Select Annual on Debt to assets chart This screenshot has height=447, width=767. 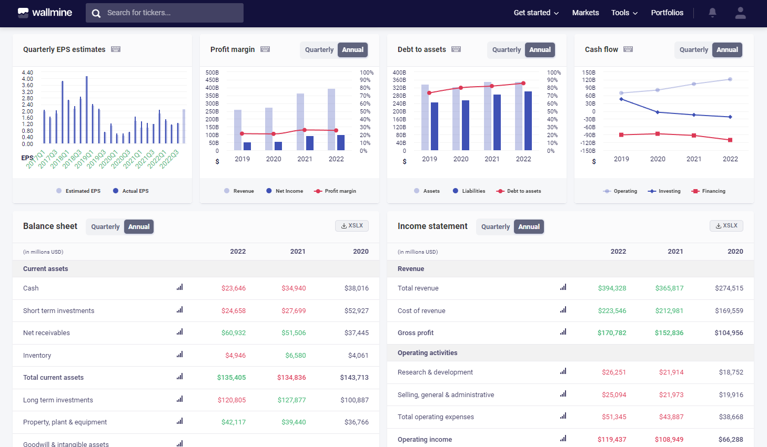coord(540,50)
